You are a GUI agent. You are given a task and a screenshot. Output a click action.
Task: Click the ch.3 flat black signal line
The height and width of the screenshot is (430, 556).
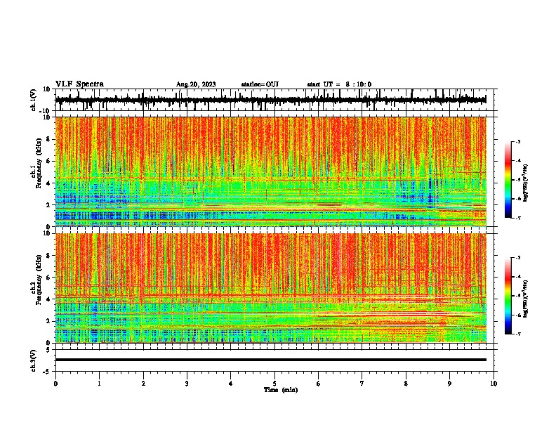pos(270,360)
